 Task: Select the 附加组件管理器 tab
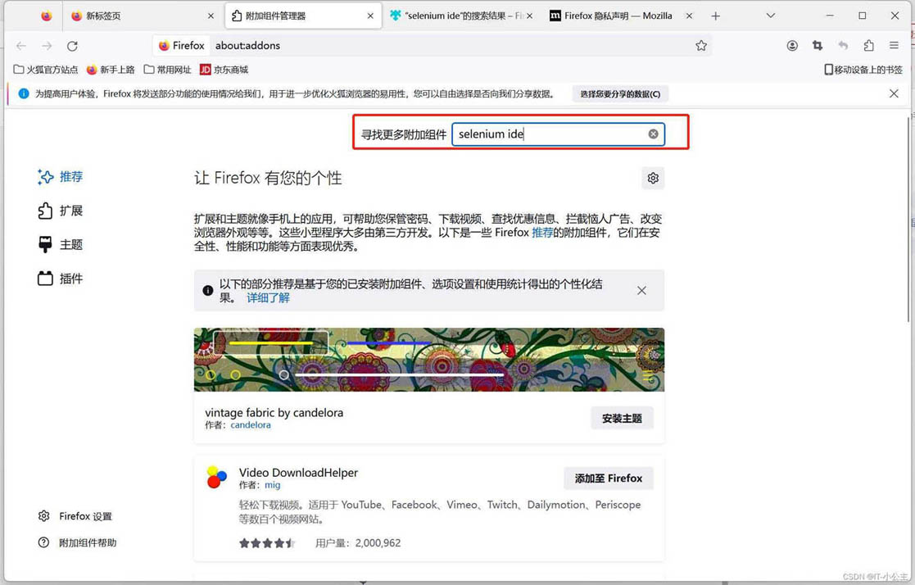(x=303, y=16)
